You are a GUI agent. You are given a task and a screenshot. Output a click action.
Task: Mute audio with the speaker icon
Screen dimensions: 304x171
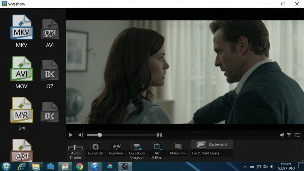(x=282, y=135)
